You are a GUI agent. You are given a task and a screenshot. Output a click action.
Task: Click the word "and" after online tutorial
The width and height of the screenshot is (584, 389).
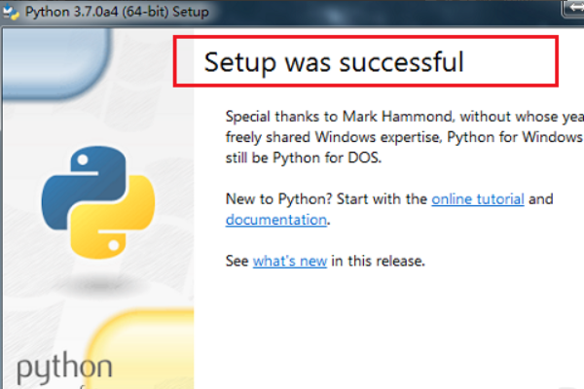click(x=541, y=198)
